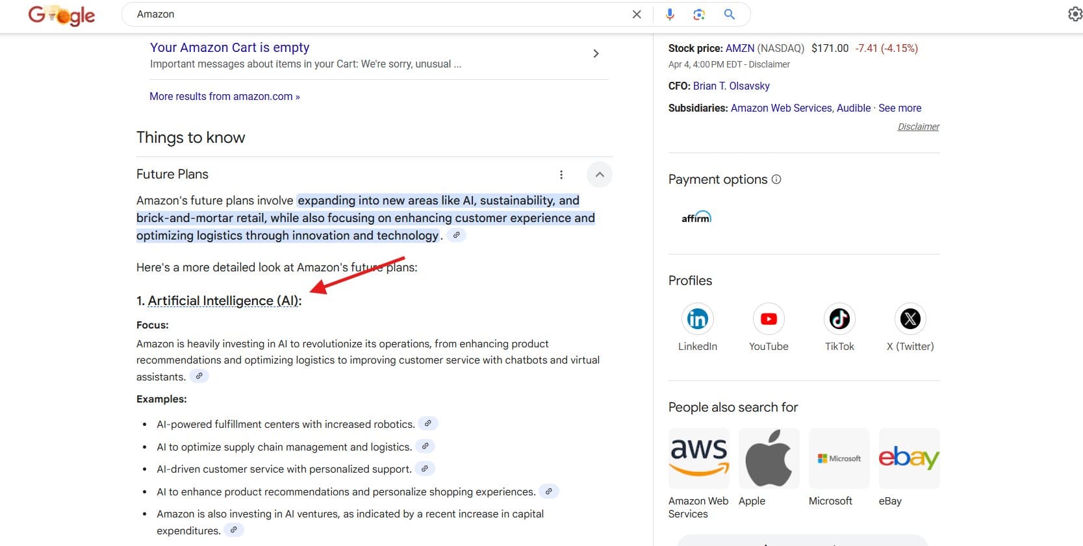Open settings gear icon

pyautogui.click(x=1075, y=14)
